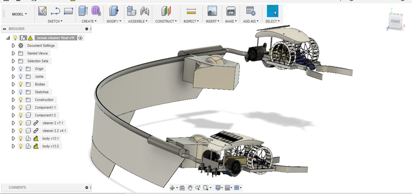Open the ASSEMBLE menu
The image size is (412, 194).
click(137, 21)
